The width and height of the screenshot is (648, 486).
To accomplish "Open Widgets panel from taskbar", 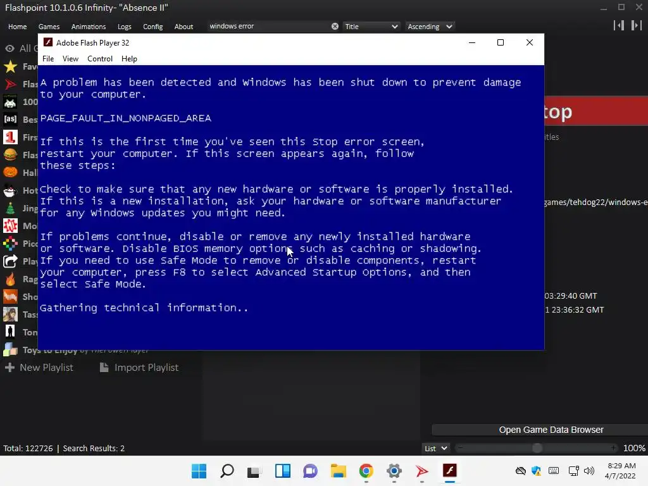I will pos(283,471).
